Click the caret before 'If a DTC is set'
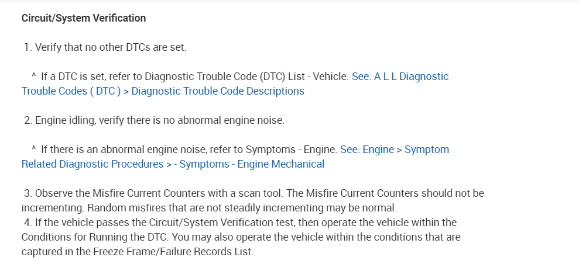 (33, 76)
